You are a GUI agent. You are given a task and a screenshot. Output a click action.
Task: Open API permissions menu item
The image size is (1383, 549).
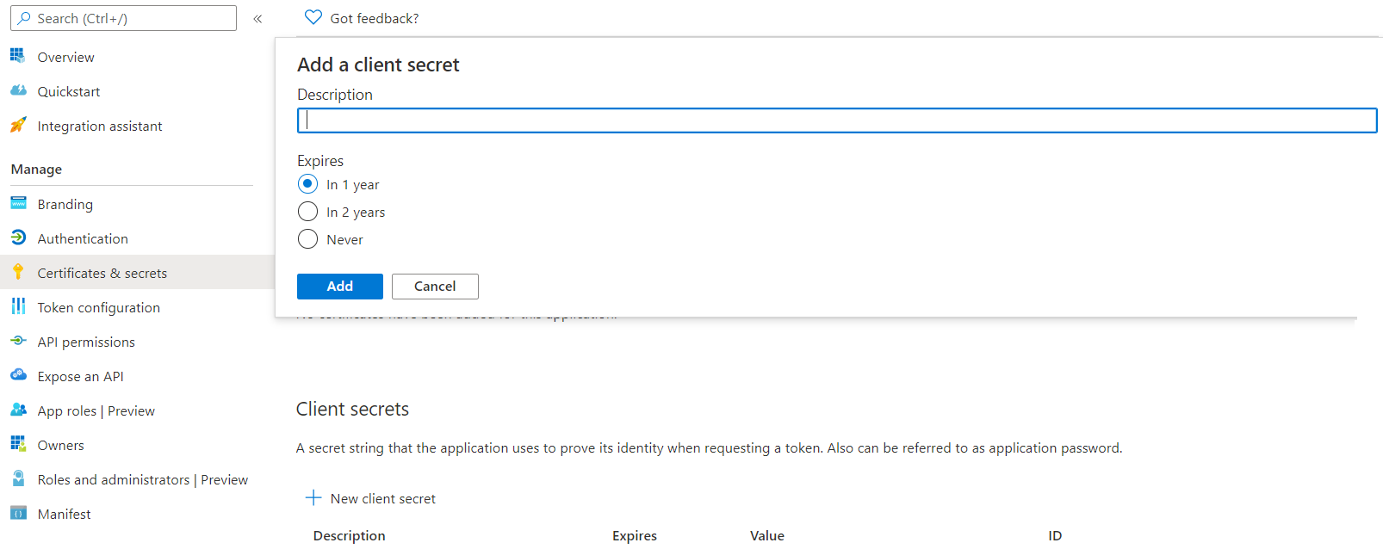click(86, 342)
